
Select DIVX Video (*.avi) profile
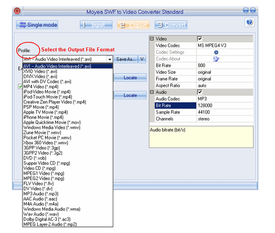pyautogui.click(x=68, y=77)
